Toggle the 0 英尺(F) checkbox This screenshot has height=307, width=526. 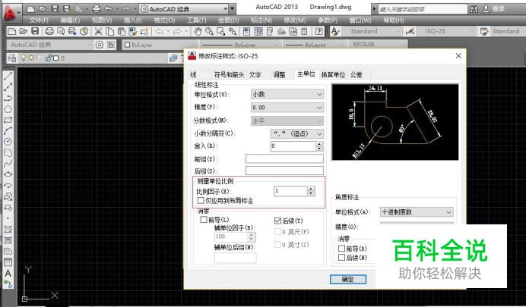277,232
